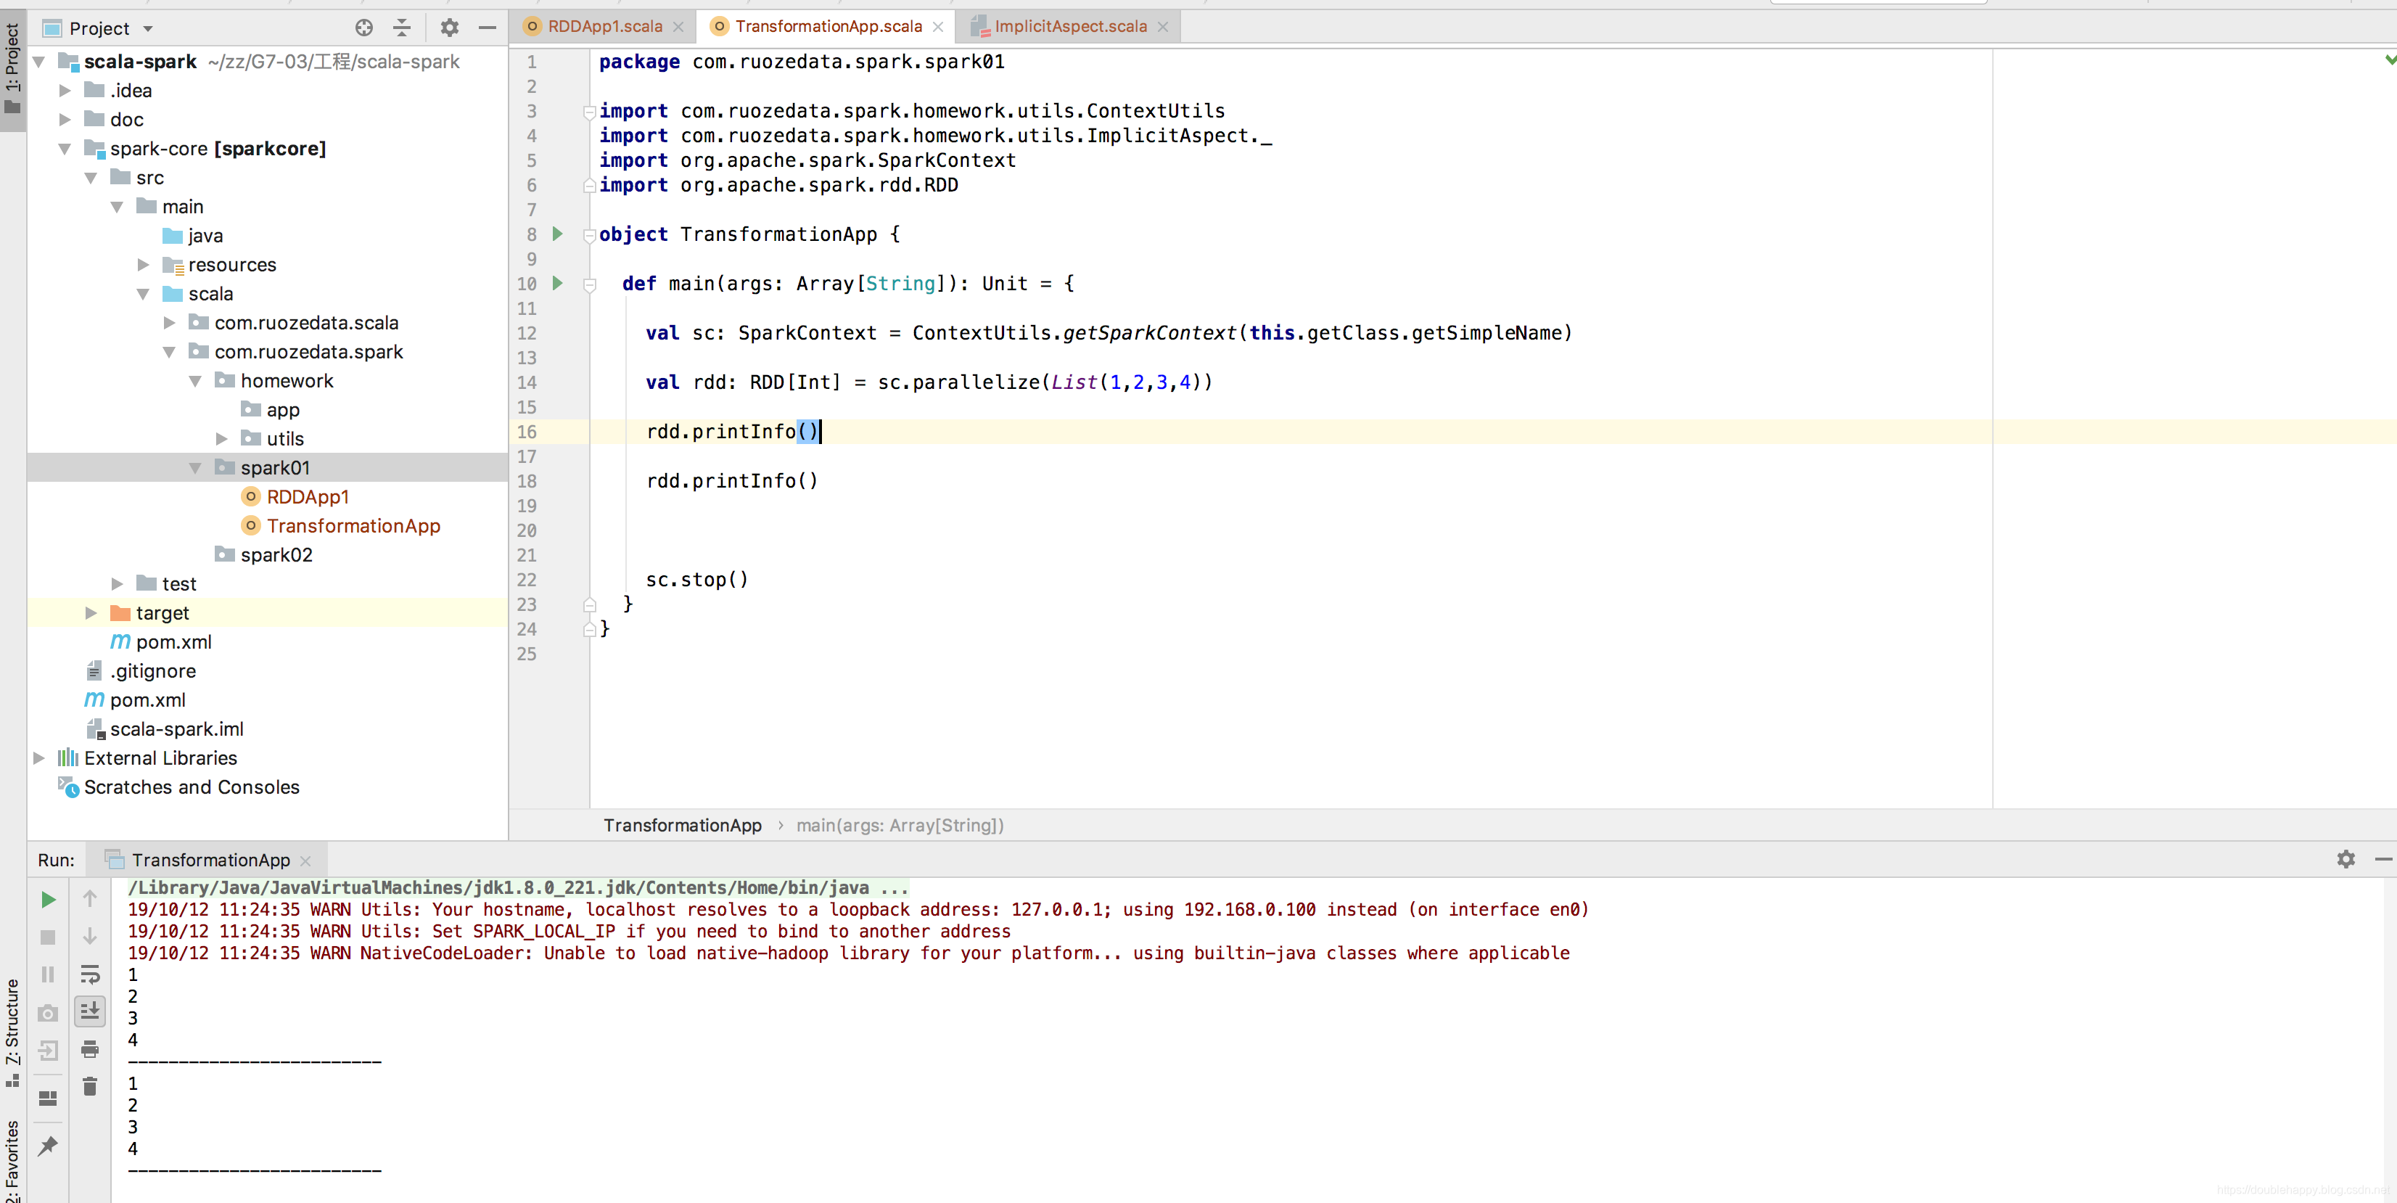Clear console with the trash icon
The image size is (2397, 1203).
point(89,1087)
